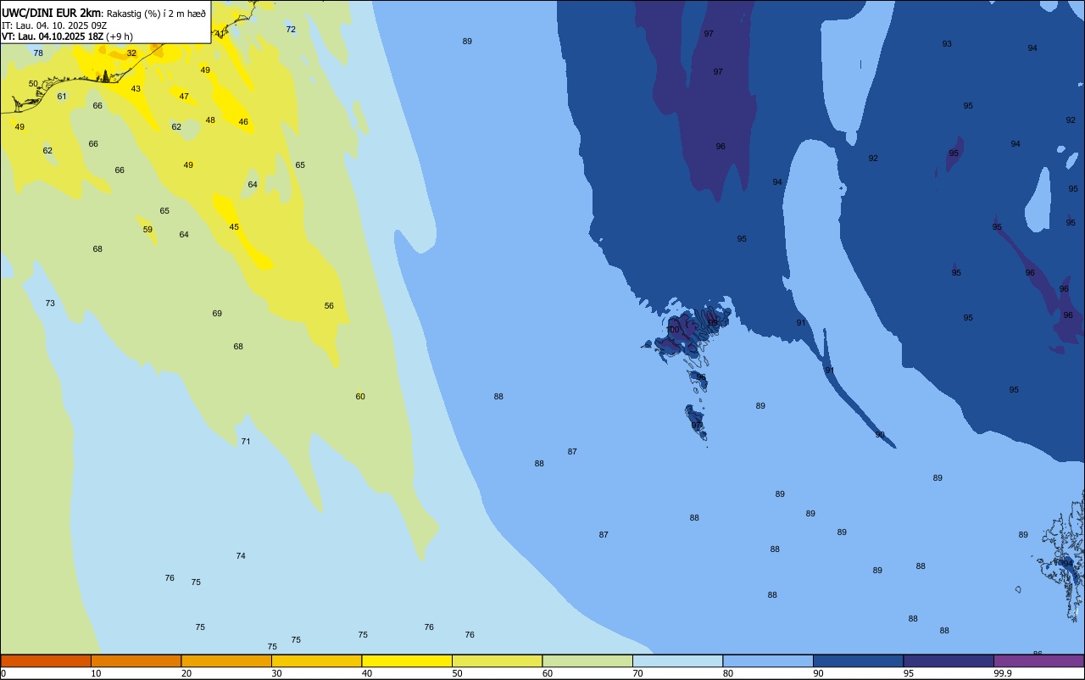Click the '32' humidity value on the map
Viewport: 1085px width, 680px height.
[x=131, y=53]
